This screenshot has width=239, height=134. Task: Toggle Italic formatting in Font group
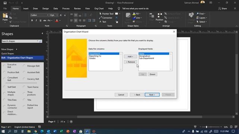(36, 20)
